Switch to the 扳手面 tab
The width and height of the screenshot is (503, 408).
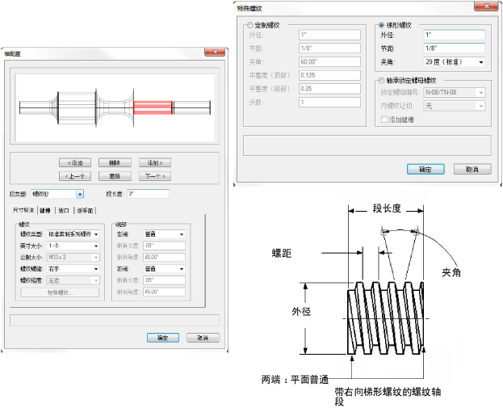coord(84,210)
